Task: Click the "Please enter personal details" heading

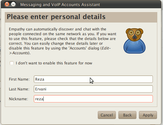Action: tap(56, 17)
